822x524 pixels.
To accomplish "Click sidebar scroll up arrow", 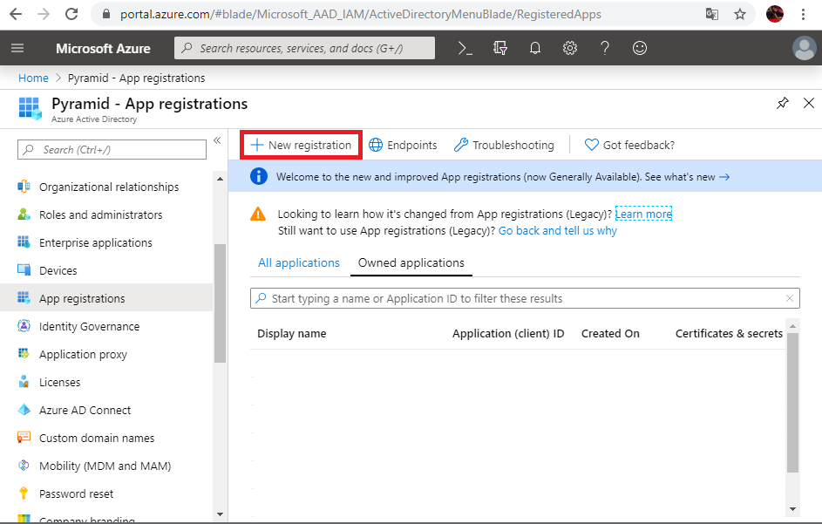I will tap(221, 179).
